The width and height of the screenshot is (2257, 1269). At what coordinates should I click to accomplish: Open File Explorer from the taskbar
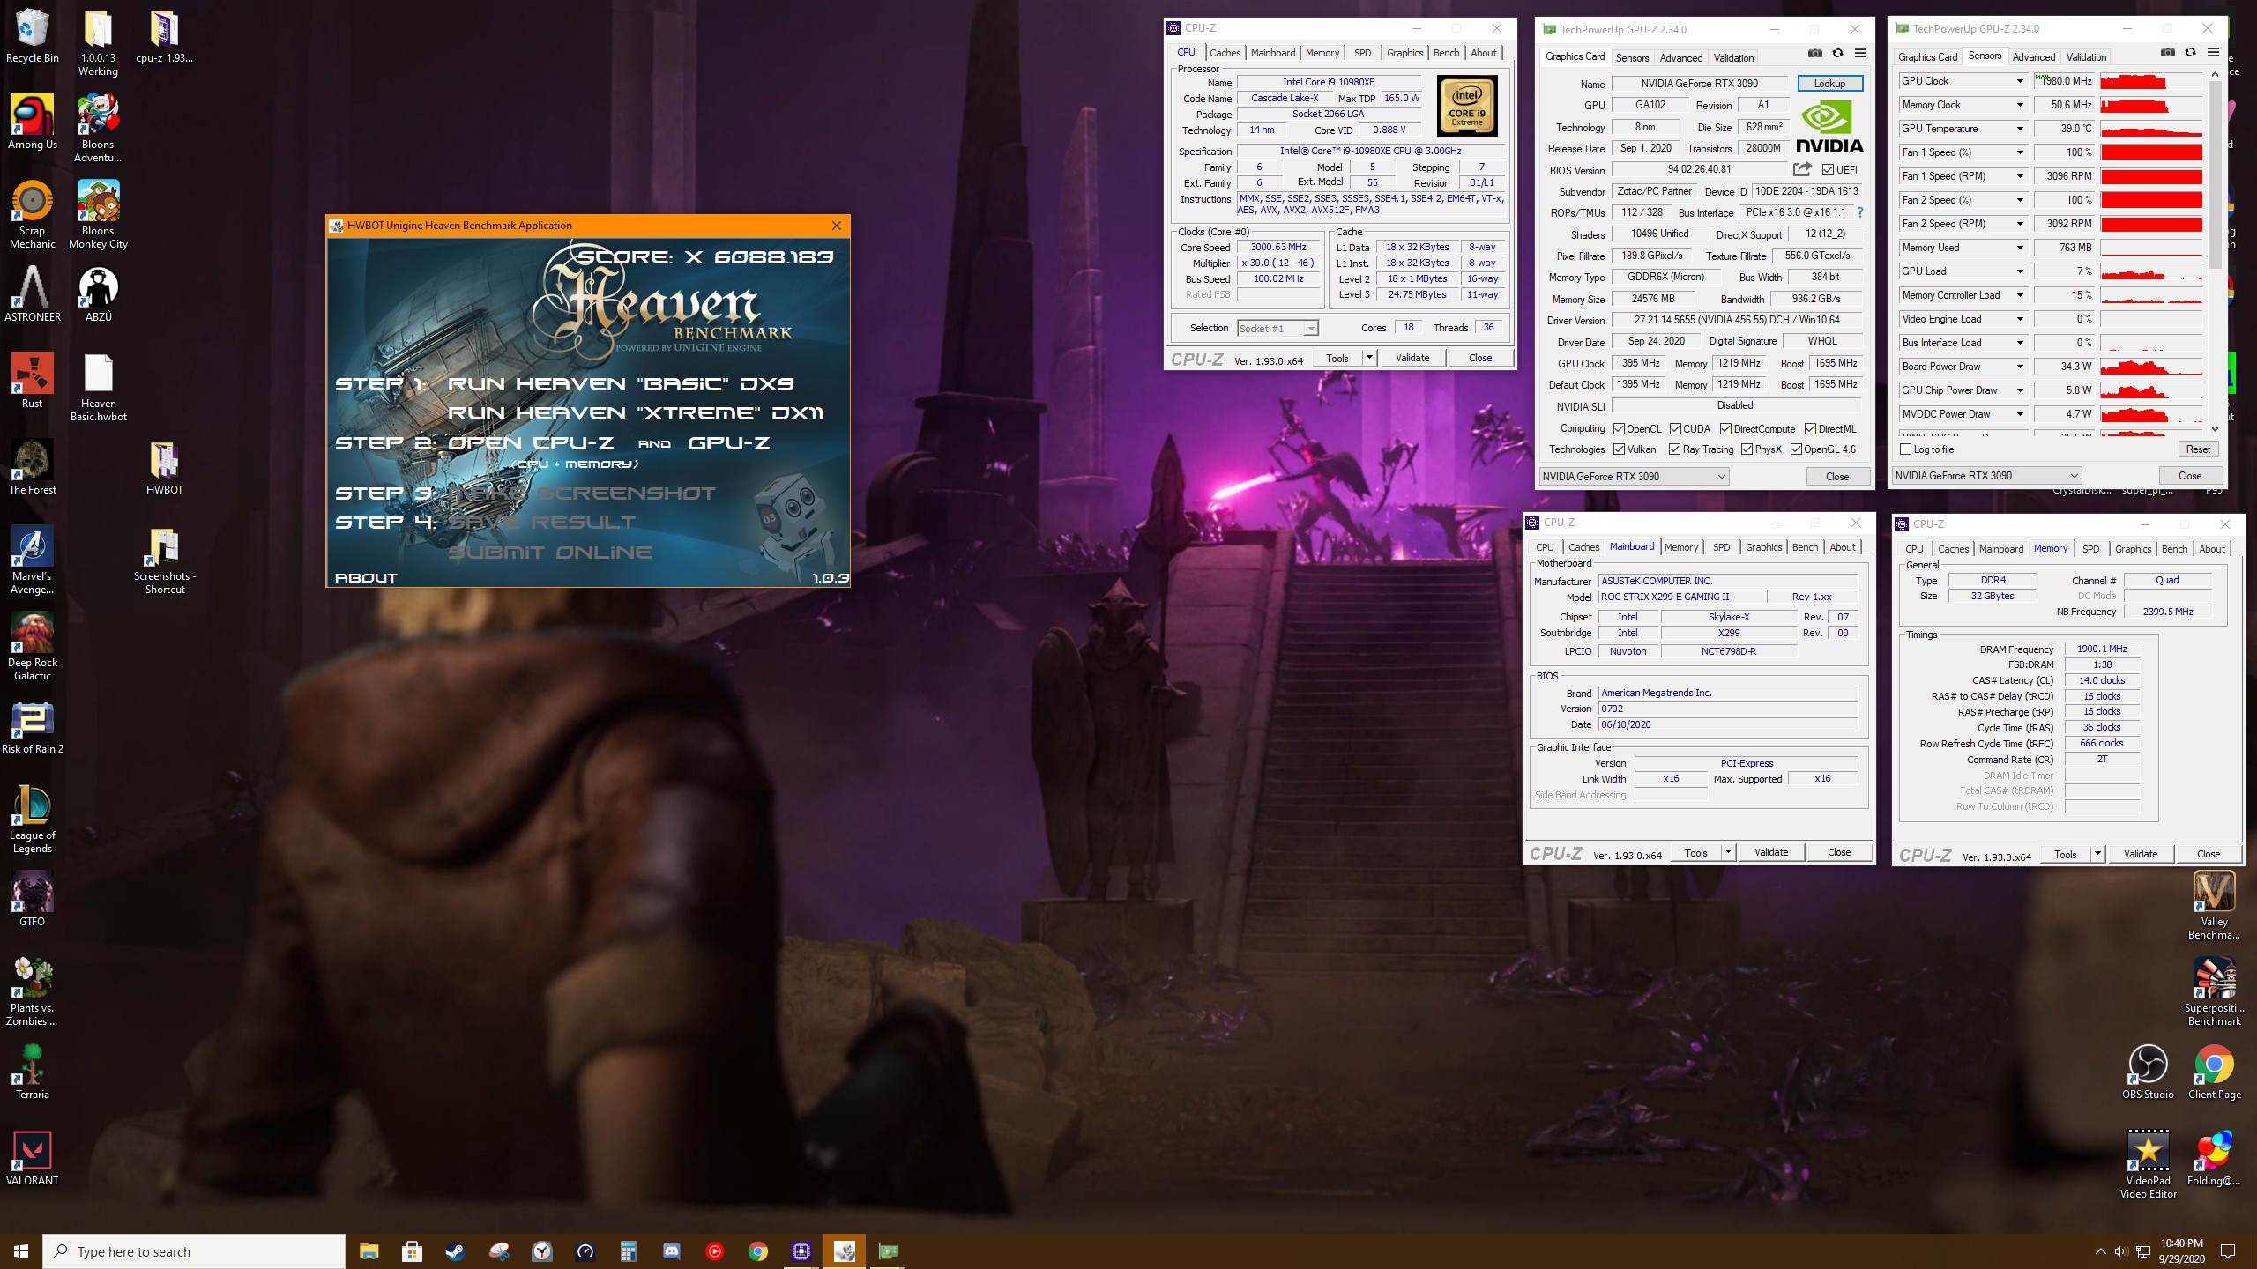pyautogui.click(x=369, y=1251)
